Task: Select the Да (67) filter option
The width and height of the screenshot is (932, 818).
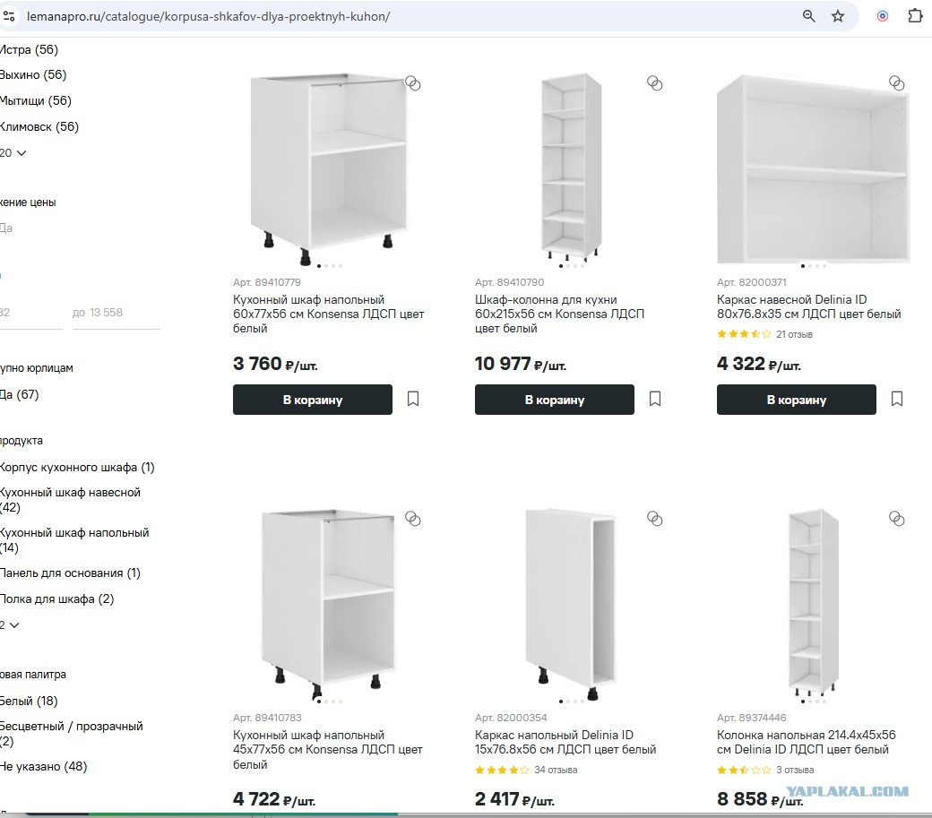Action: 19,394
